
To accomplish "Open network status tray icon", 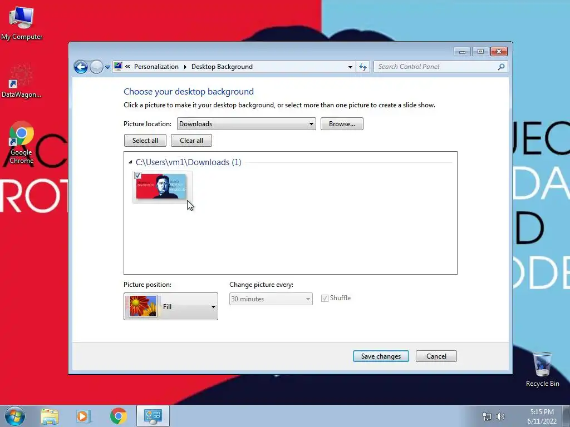I will pyautogui.click(x=487, y=416).
